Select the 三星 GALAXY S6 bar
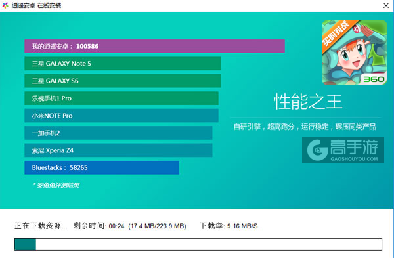 tap(122, 81)
